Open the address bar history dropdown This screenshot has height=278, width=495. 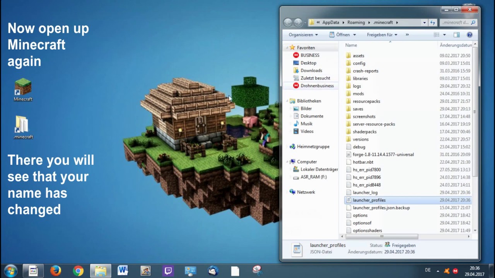425,22
